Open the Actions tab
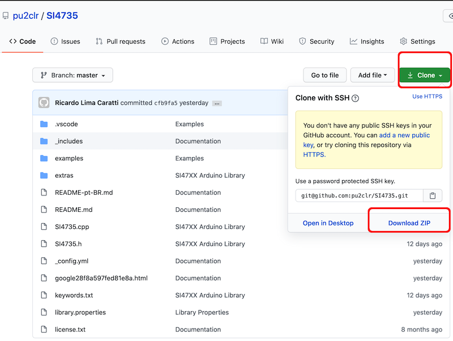This screenshot has width=453, height=341. pyautogui.click(x=178, y=41)
